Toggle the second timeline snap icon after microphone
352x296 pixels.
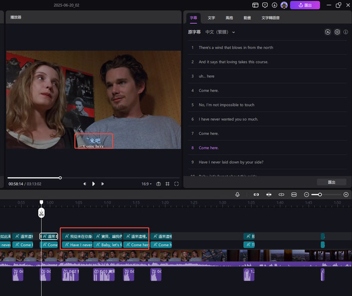click(269, 195)
